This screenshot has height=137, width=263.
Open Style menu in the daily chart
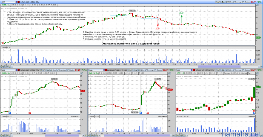pyautogui.click(x=228, y=70)
